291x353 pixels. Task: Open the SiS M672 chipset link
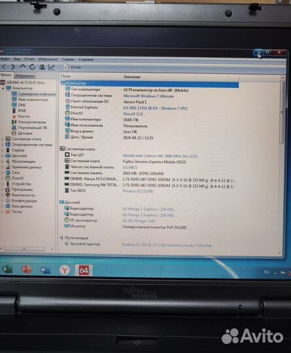coord(130,167)
